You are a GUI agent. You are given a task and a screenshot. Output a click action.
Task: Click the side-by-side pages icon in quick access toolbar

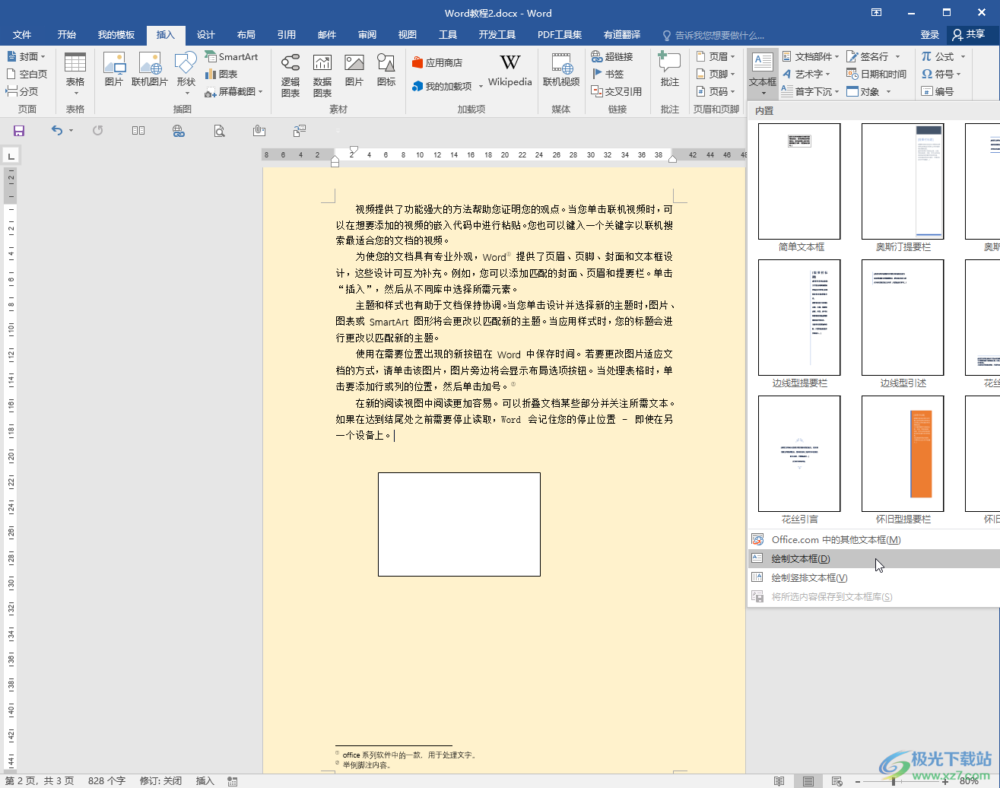(x=138, y=131)
